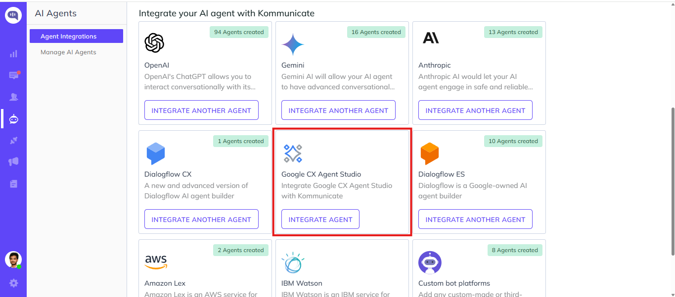
Task: Click the 94 Agents created badge
Action: (239, 32)
